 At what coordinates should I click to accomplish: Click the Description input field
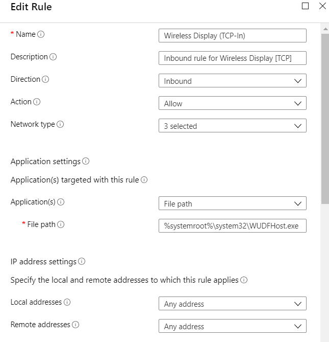(x=233, y=58)
